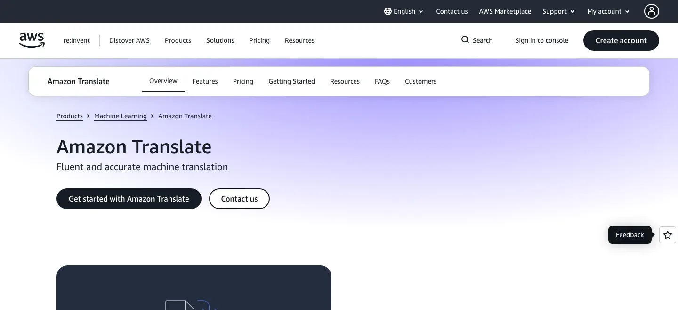This screenshot has width=678, height=310.
Task: Open Resources in main navigation
Action: (299, 40)
